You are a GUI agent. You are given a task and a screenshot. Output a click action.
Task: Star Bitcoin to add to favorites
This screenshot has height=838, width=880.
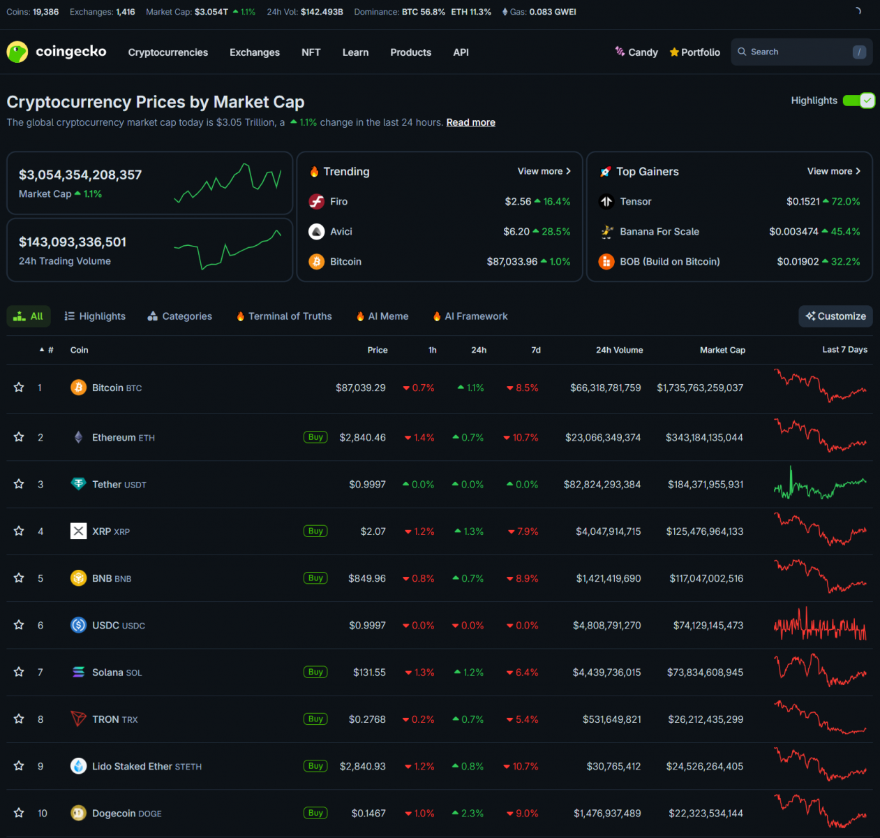[19, 388]
